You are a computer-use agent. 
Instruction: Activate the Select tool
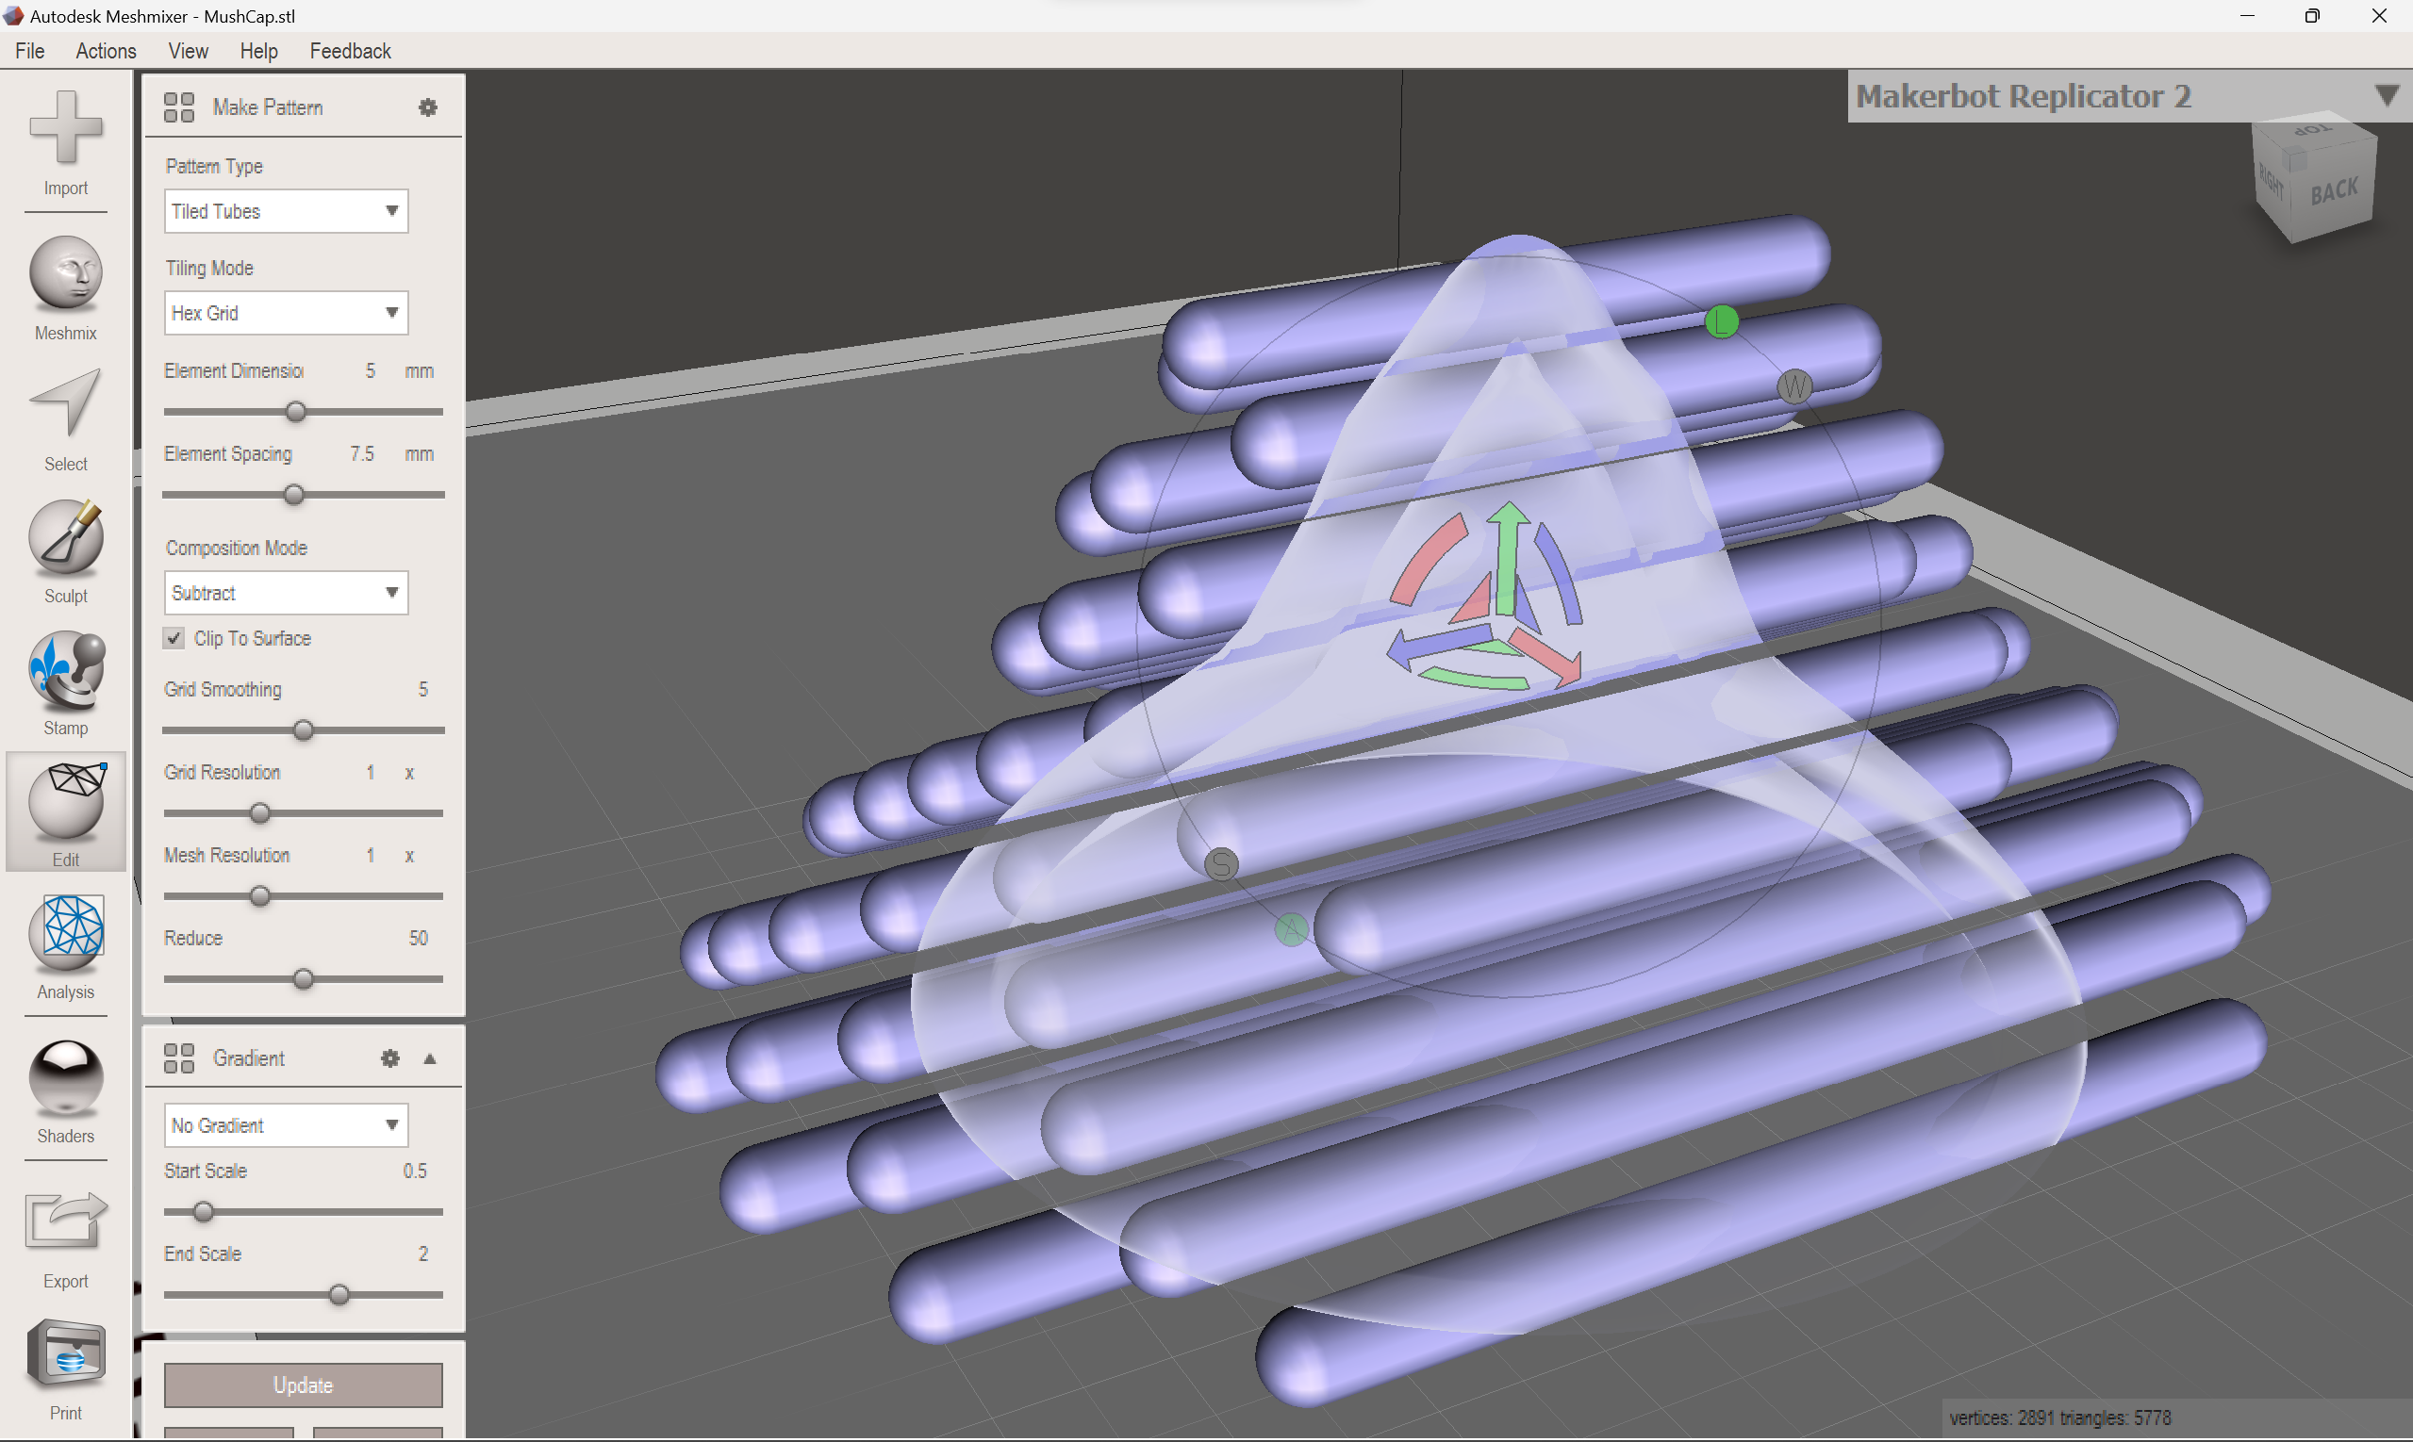65,404
